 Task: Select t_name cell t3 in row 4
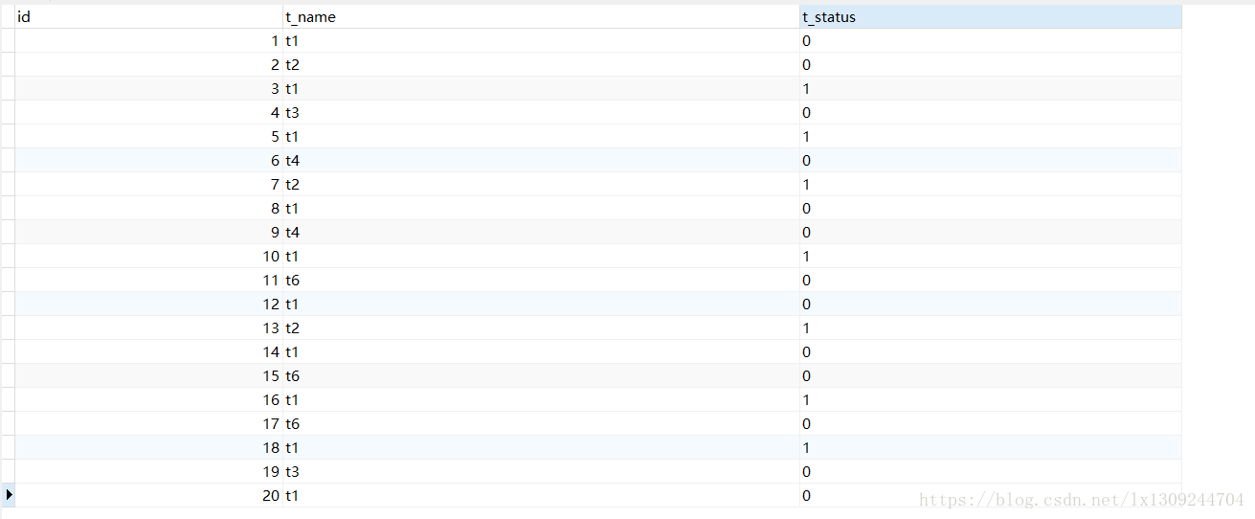click(541, 113)
